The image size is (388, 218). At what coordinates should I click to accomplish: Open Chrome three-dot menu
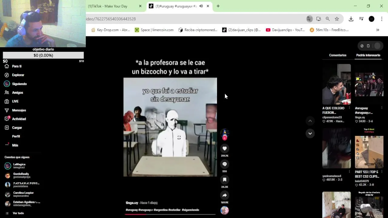point(382,19)
